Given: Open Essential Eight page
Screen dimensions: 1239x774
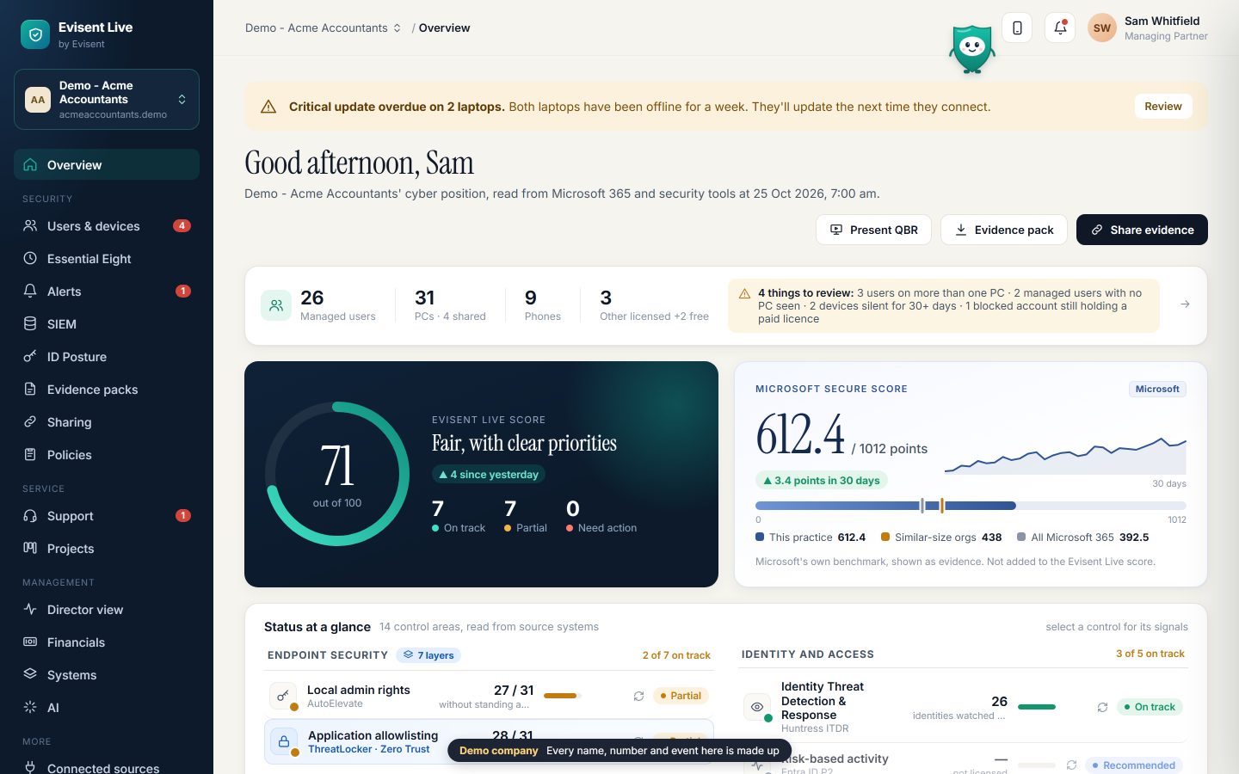Looking at the screenshot, I should 107,259.
